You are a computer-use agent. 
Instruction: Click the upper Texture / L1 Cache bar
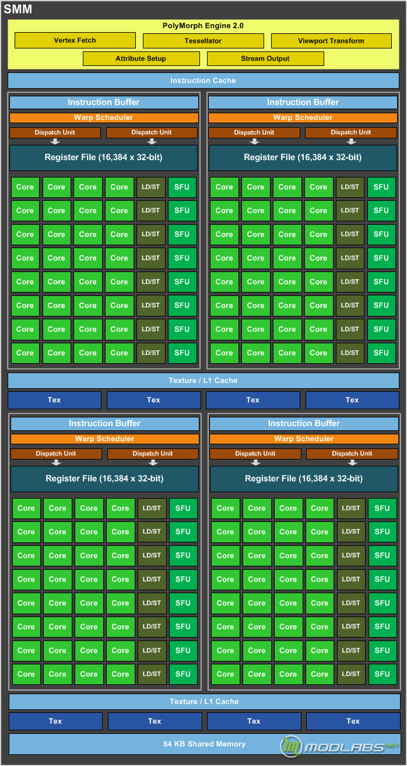point(203,380)
